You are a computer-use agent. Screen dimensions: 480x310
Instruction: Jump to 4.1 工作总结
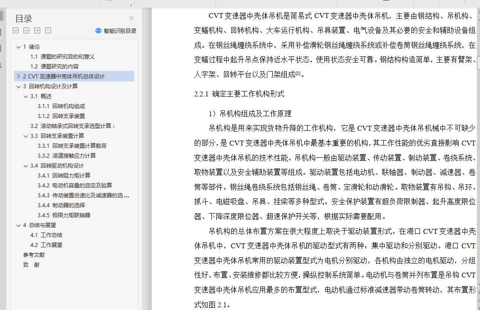pyautogui.click(x=46, y=235)
